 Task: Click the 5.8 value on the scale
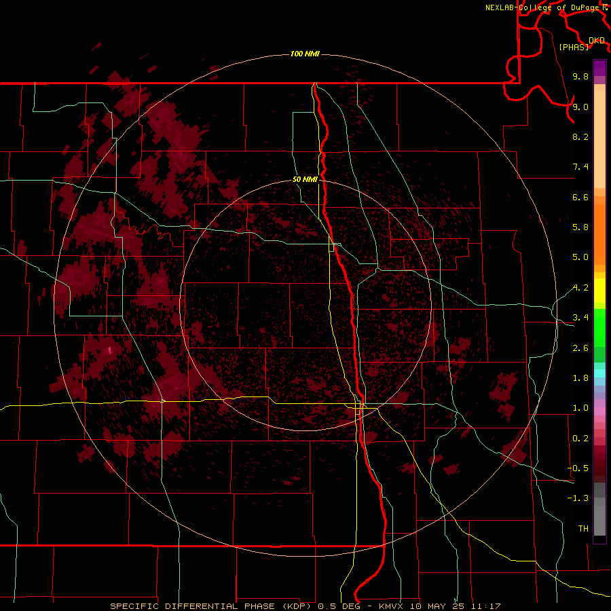[580, 227]
